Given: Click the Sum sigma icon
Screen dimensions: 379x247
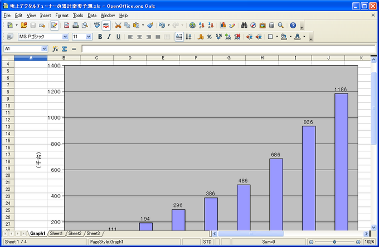Looking at the screenshot, I should pos(64,49).
